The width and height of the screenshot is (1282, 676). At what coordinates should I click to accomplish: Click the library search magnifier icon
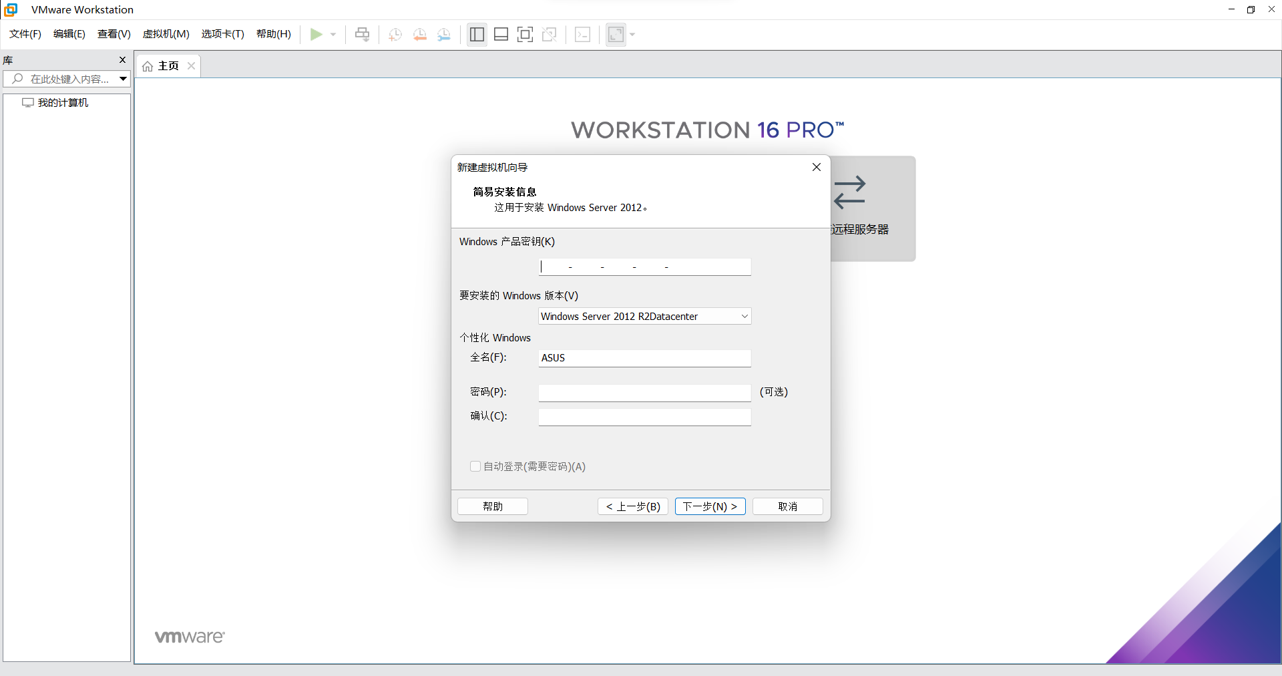point(18,79)
